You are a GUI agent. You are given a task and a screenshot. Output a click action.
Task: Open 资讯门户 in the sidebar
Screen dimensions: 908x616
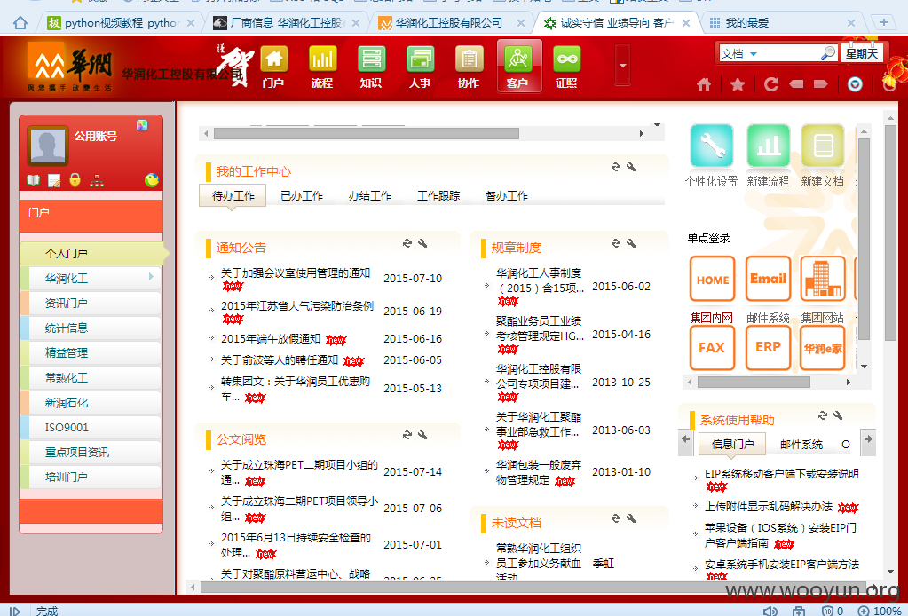pyautogui.click(x=91, y=304)
